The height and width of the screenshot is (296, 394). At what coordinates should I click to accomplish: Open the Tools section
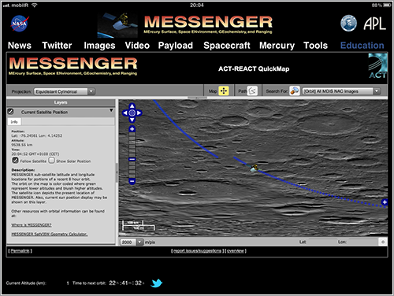point(316,46)
